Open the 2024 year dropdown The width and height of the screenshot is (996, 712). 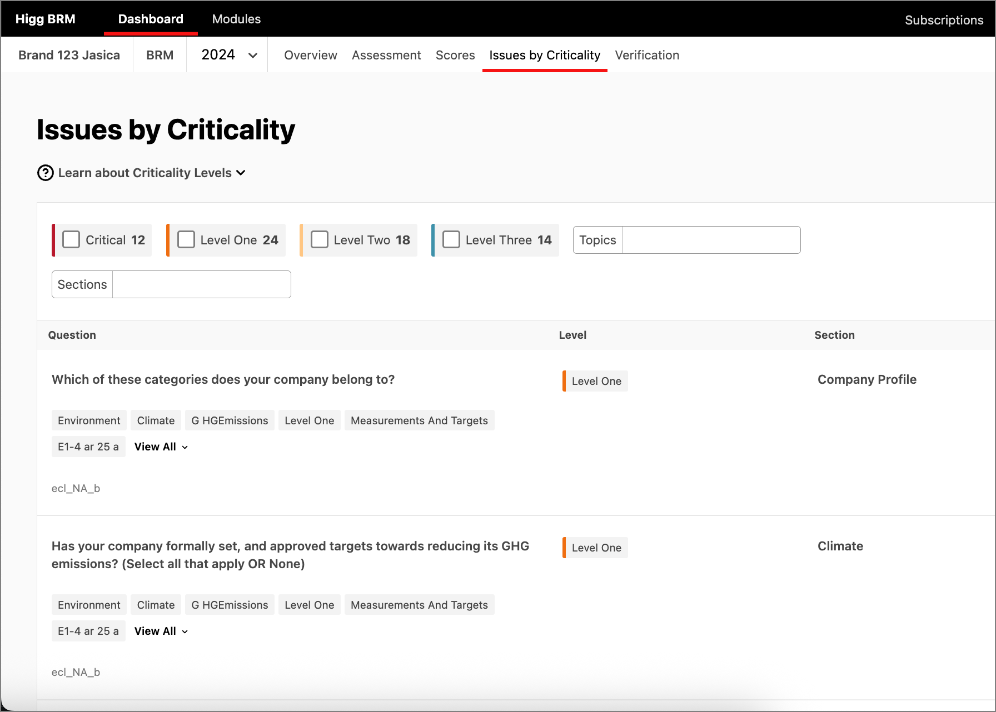click(x=228, y=55)
